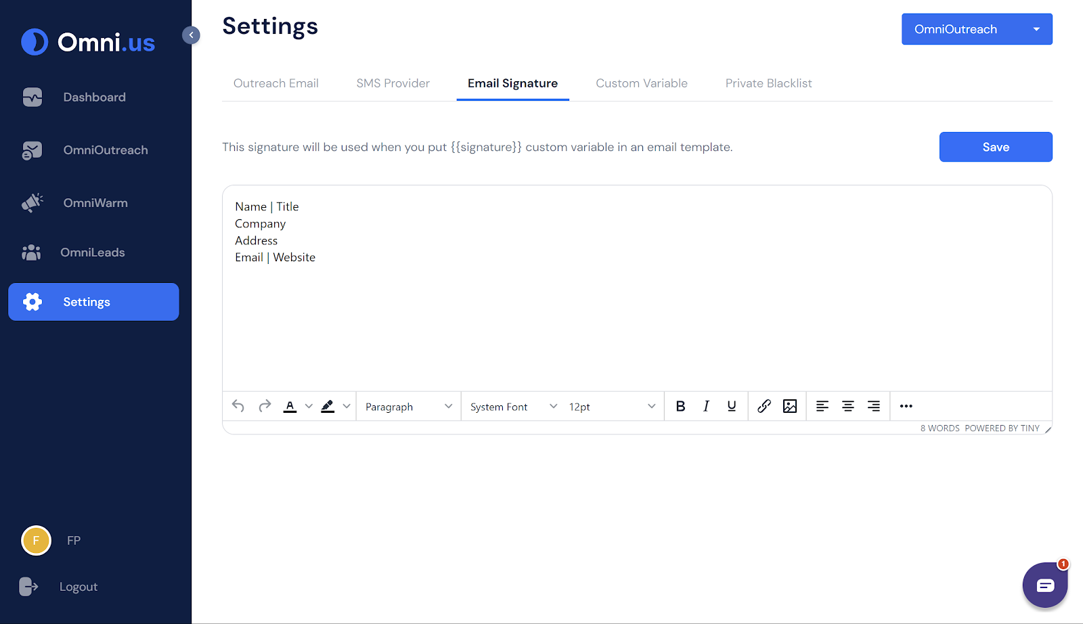This screenshot has width=1083, height=624.
Task: Align text right
Action: (874, 406)
